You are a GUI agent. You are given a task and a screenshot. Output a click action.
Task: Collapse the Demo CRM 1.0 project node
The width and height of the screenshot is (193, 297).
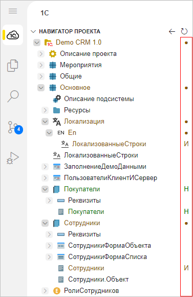click(37, 43)
